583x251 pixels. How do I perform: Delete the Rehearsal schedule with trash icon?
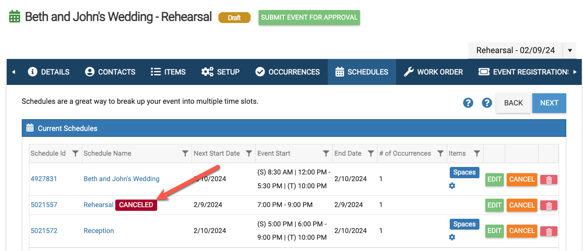coord(549,205)
